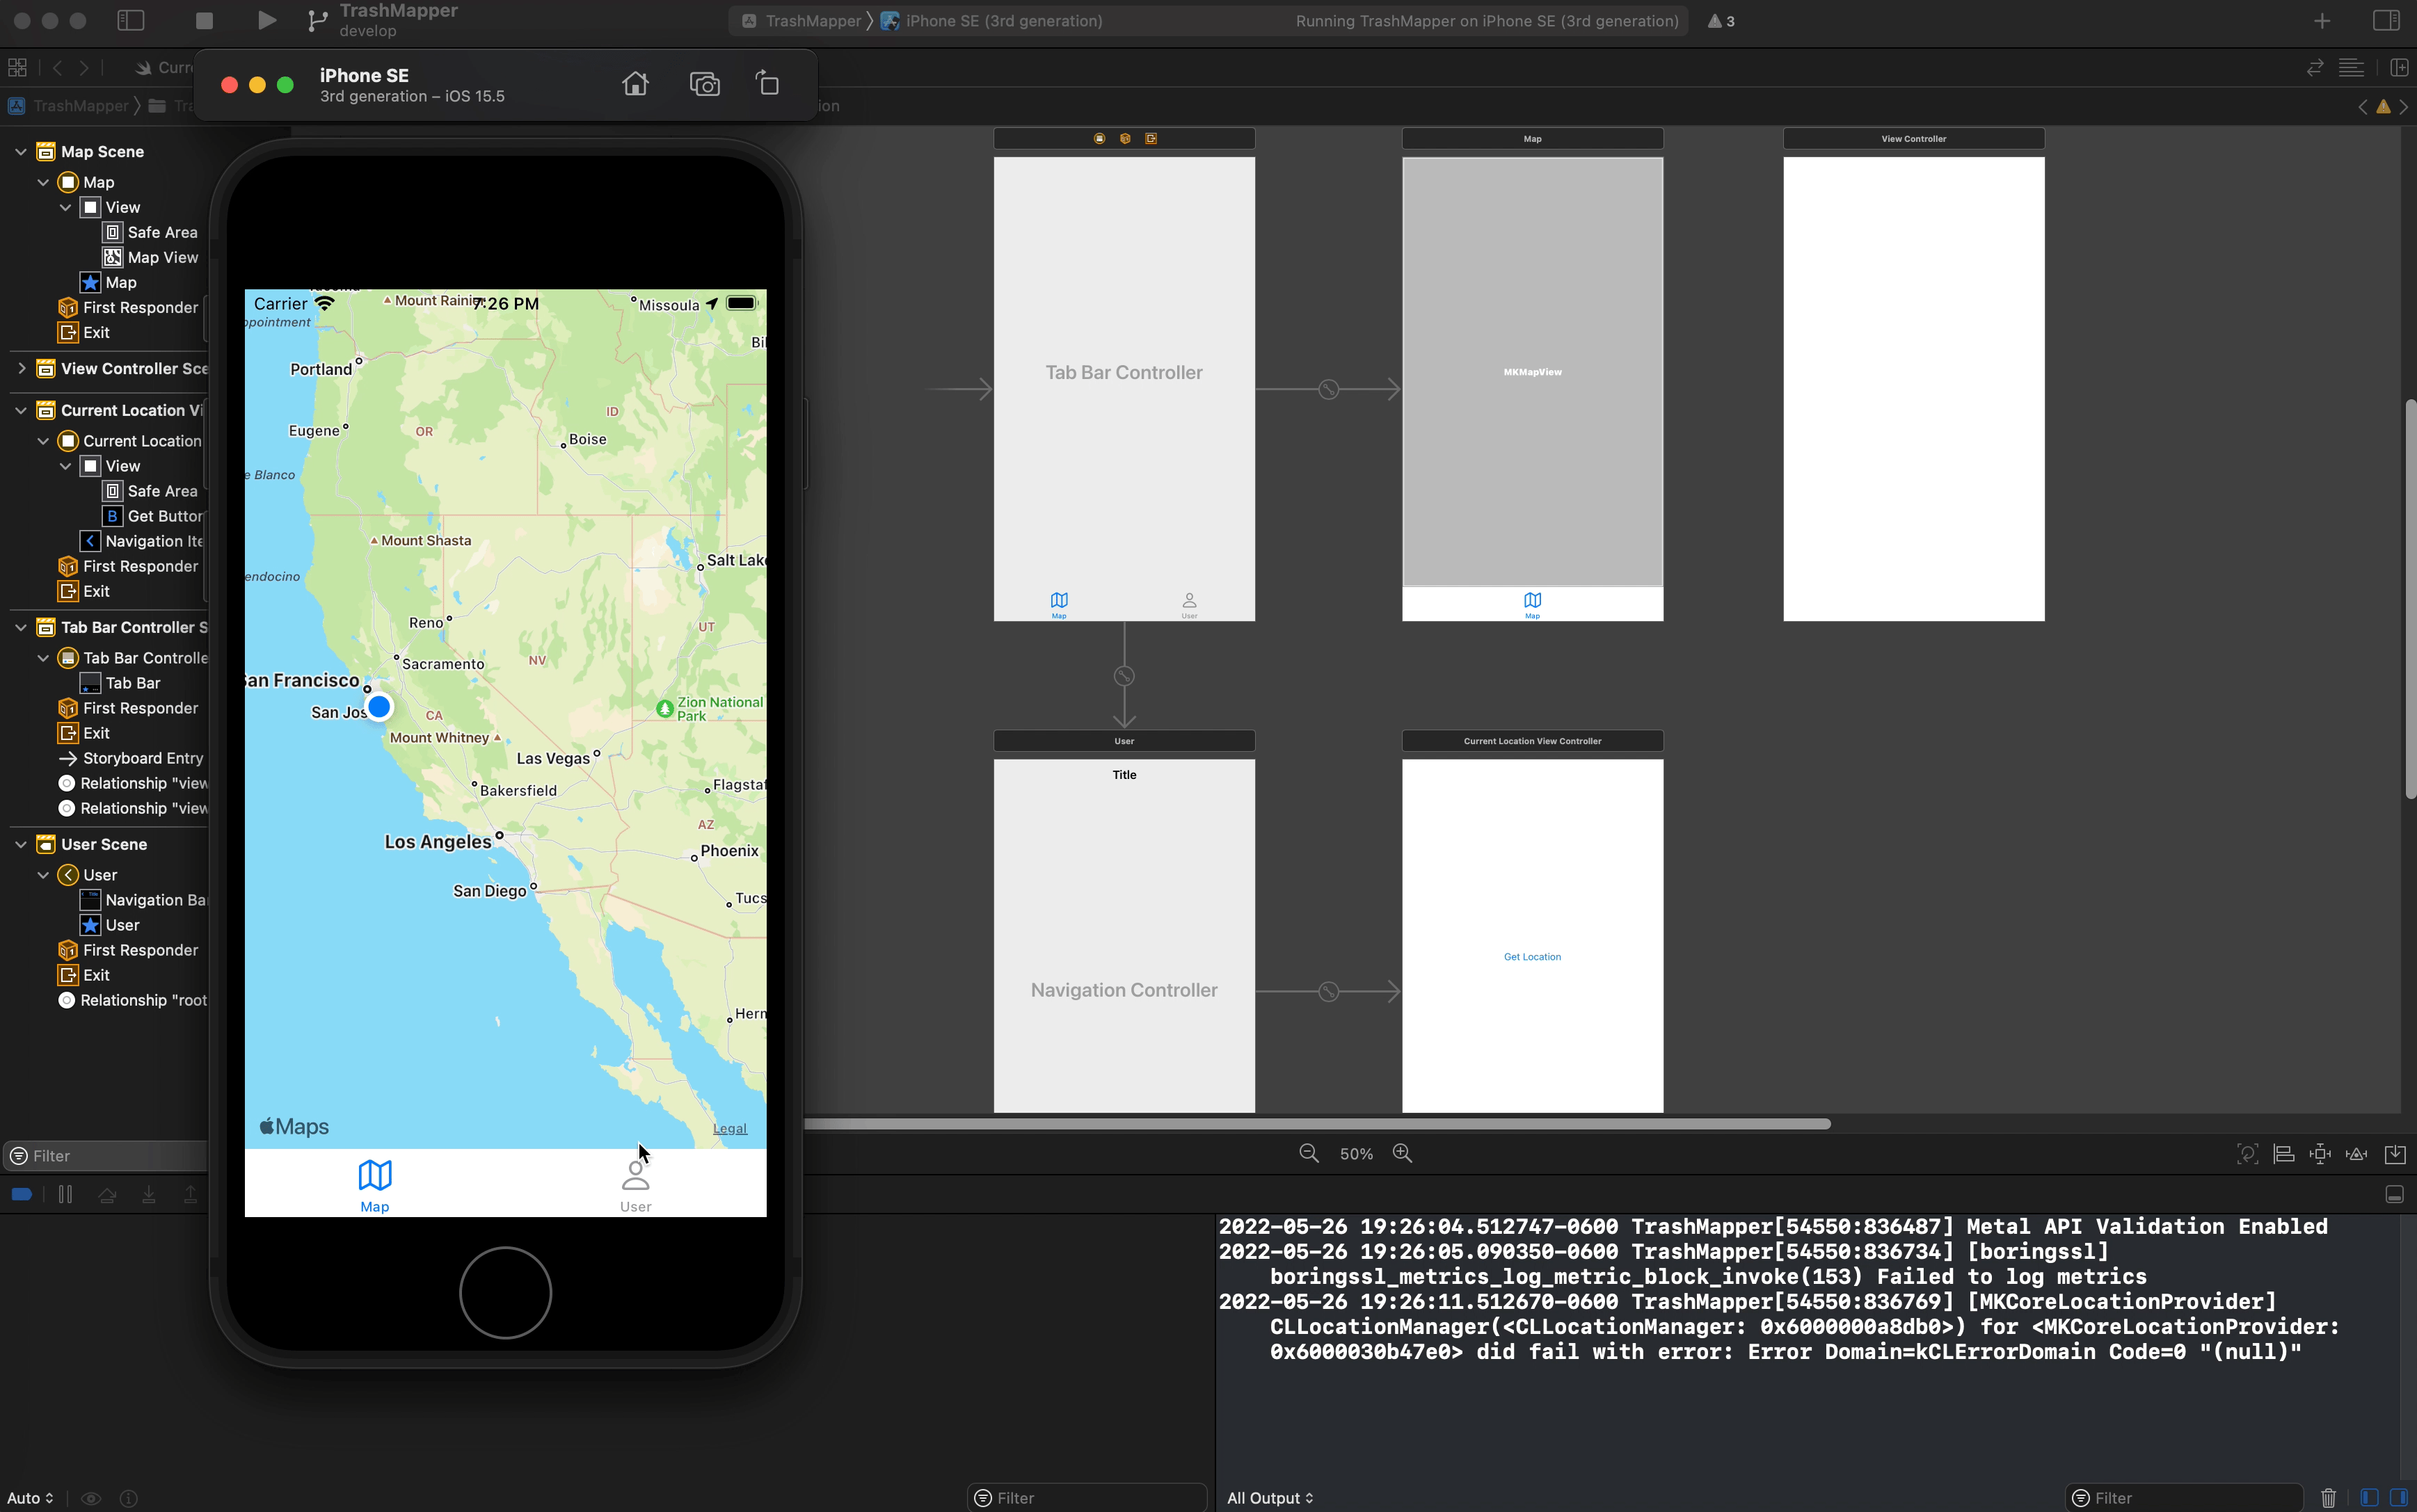Open the All Output dropdown
The image size is (2417, 1512).
[1270, 1498]
